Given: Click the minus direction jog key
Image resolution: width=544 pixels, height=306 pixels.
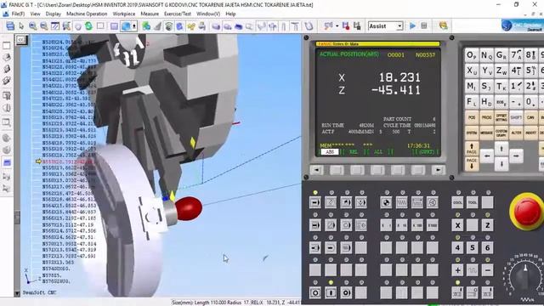Looking at the screenshot, I should pyautogui.click(x=487, y=270).
